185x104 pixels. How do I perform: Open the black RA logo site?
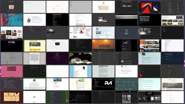tap(103, 84)
